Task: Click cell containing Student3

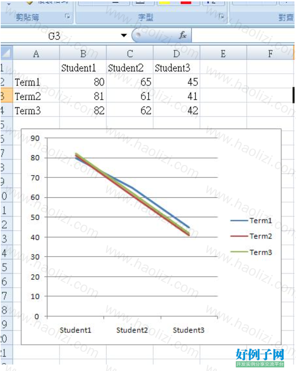Action: point(177,67)
